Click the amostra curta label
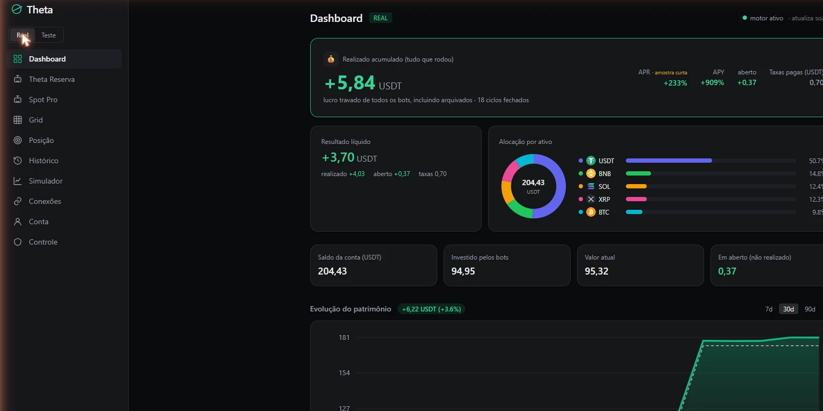 [x=671, y=72]
